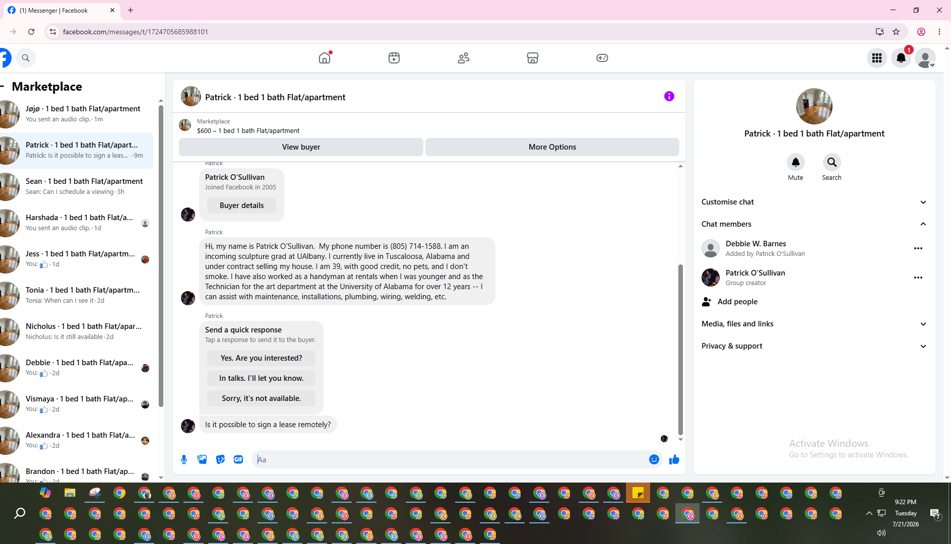Open Chrome menu three dots
This screenshot has height=544, width=951.
click(x=939, y=32)
